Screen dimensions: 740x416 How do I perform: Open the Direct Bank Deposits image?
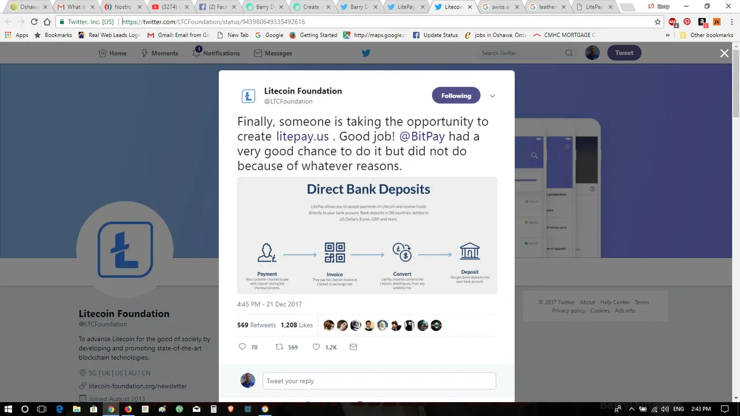coord(367,235)
